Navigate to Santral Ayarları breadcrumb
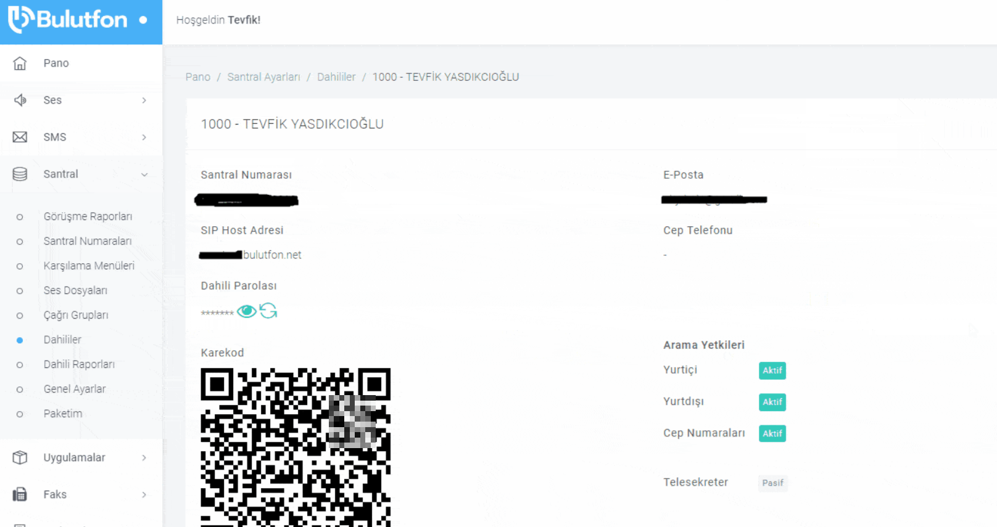The image size is (997, 527). coord(263,77)
